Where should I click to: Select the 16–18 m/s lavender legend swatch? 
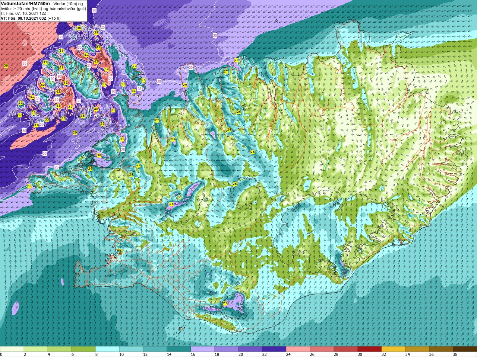[x=203, y=349]
